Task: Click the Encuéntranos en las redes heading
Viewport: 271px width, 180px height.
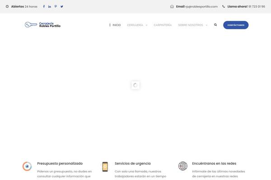Action: (x=214, y=163)
